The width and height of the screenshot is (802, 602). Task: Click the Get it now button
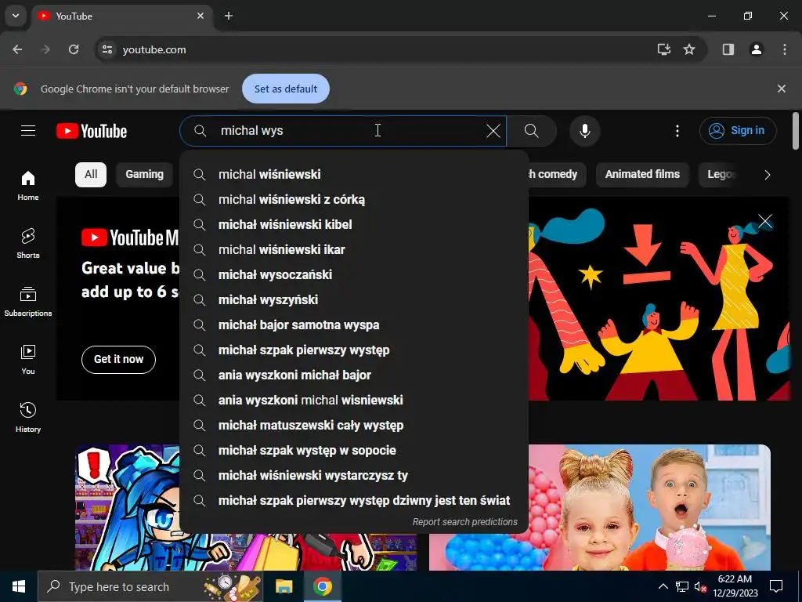(x=119, y=359)
